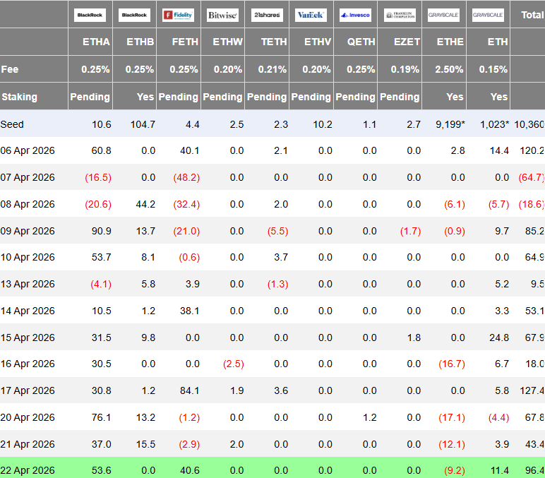
Task: Click the 40.6 FETH value on 22 Apr
Action: click(x=190, y=470)
